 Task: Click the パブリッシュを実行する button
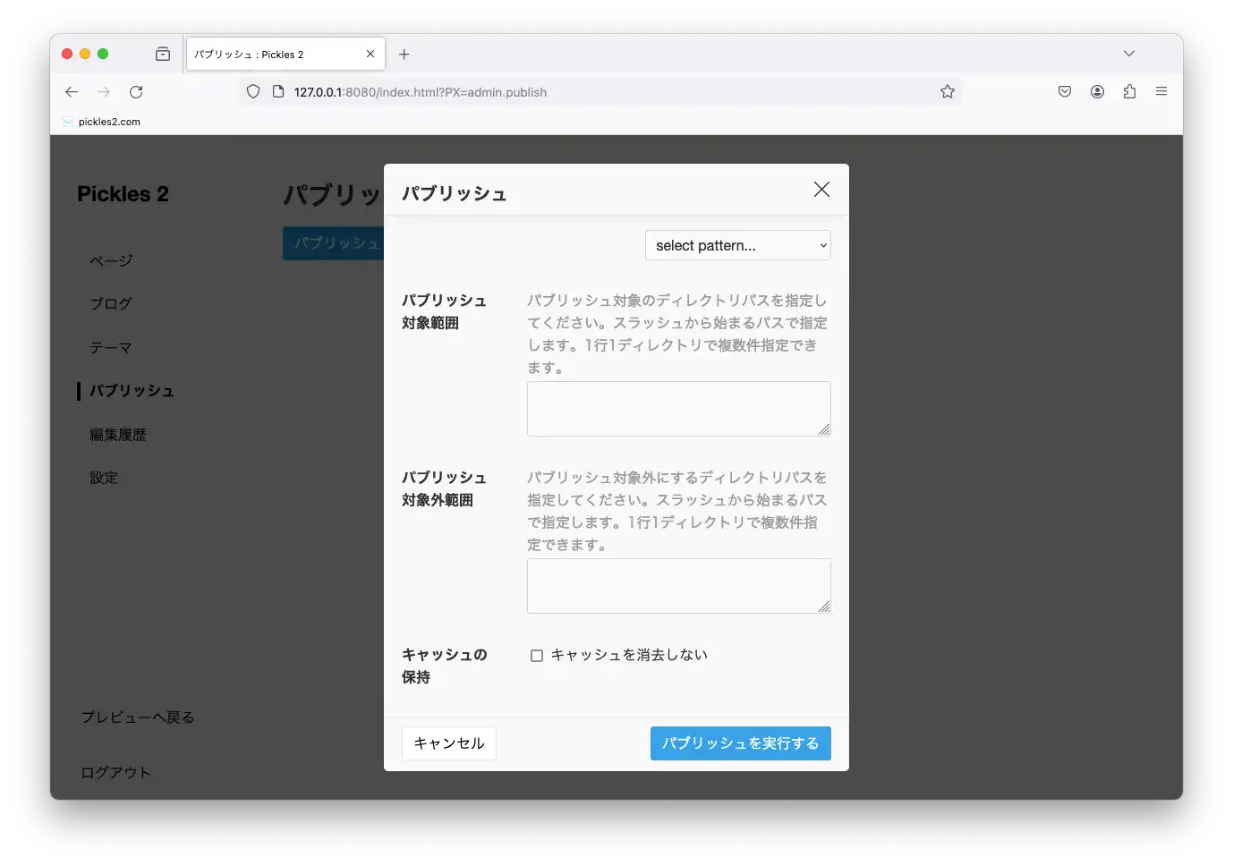pos(740,743)
